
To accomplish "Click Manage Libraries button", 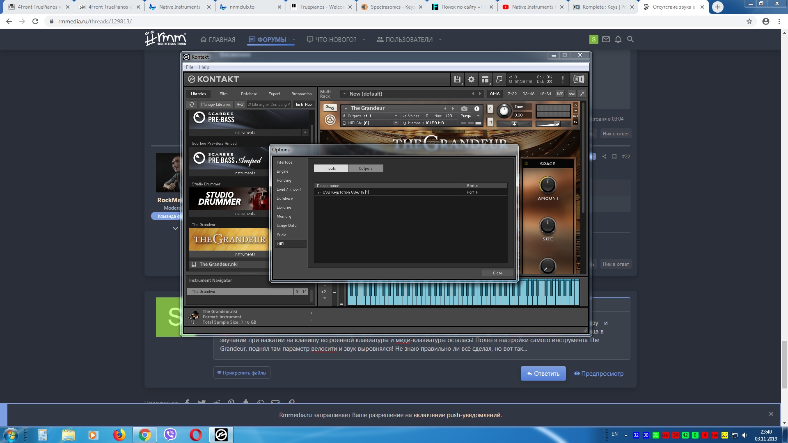I will [x=216, y=105].
